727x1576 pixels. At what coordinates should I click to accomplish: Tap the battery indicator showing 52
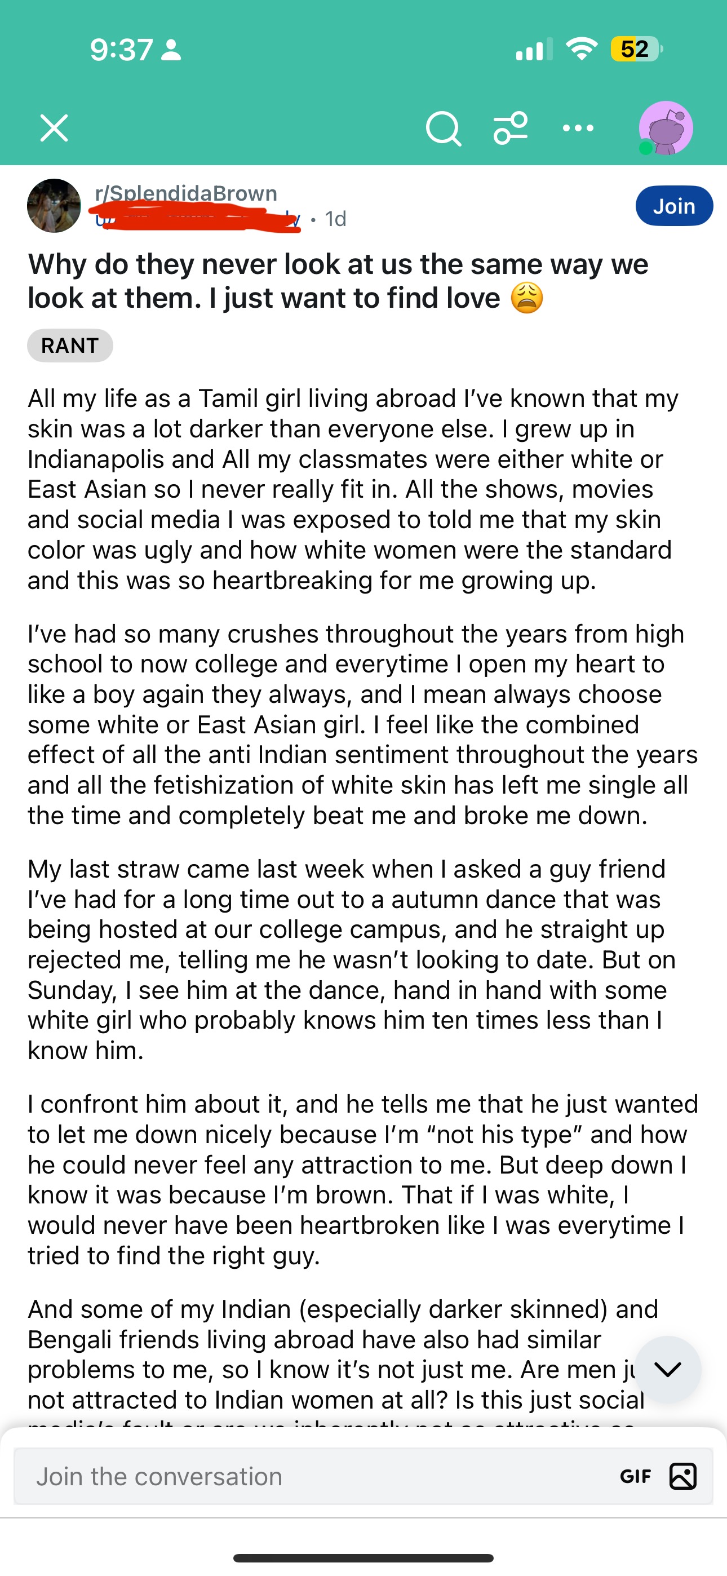(636, 49)
